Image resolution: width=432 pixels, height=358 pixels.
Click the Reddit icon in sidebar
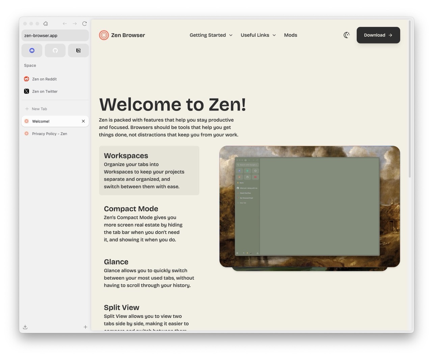(27, 79)
